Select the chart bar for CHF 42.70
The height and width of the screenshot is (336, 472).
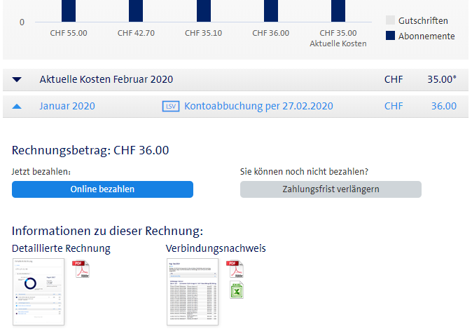coord(136,11)
